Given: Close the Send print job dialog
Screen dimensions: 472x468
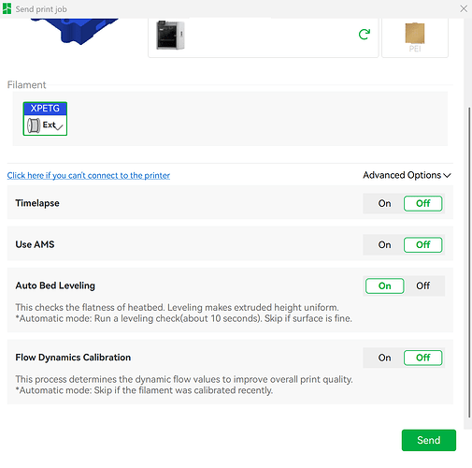Looking at the screenshot, I should click(464, 8).
